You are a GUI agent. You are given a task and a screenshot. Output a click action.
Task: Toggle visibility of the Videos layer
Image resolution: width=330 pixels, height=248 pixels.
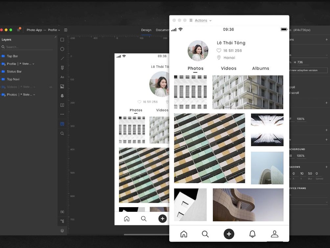pyautogui.click(x=51, y=87)
